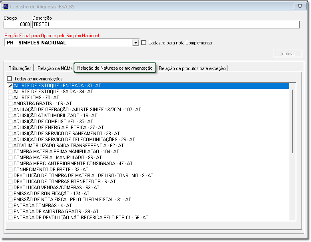The width and height of the screenshot is (311, 242).
Task: Enable Cadastro para nota Complementar checkbox
Action: 144,43
